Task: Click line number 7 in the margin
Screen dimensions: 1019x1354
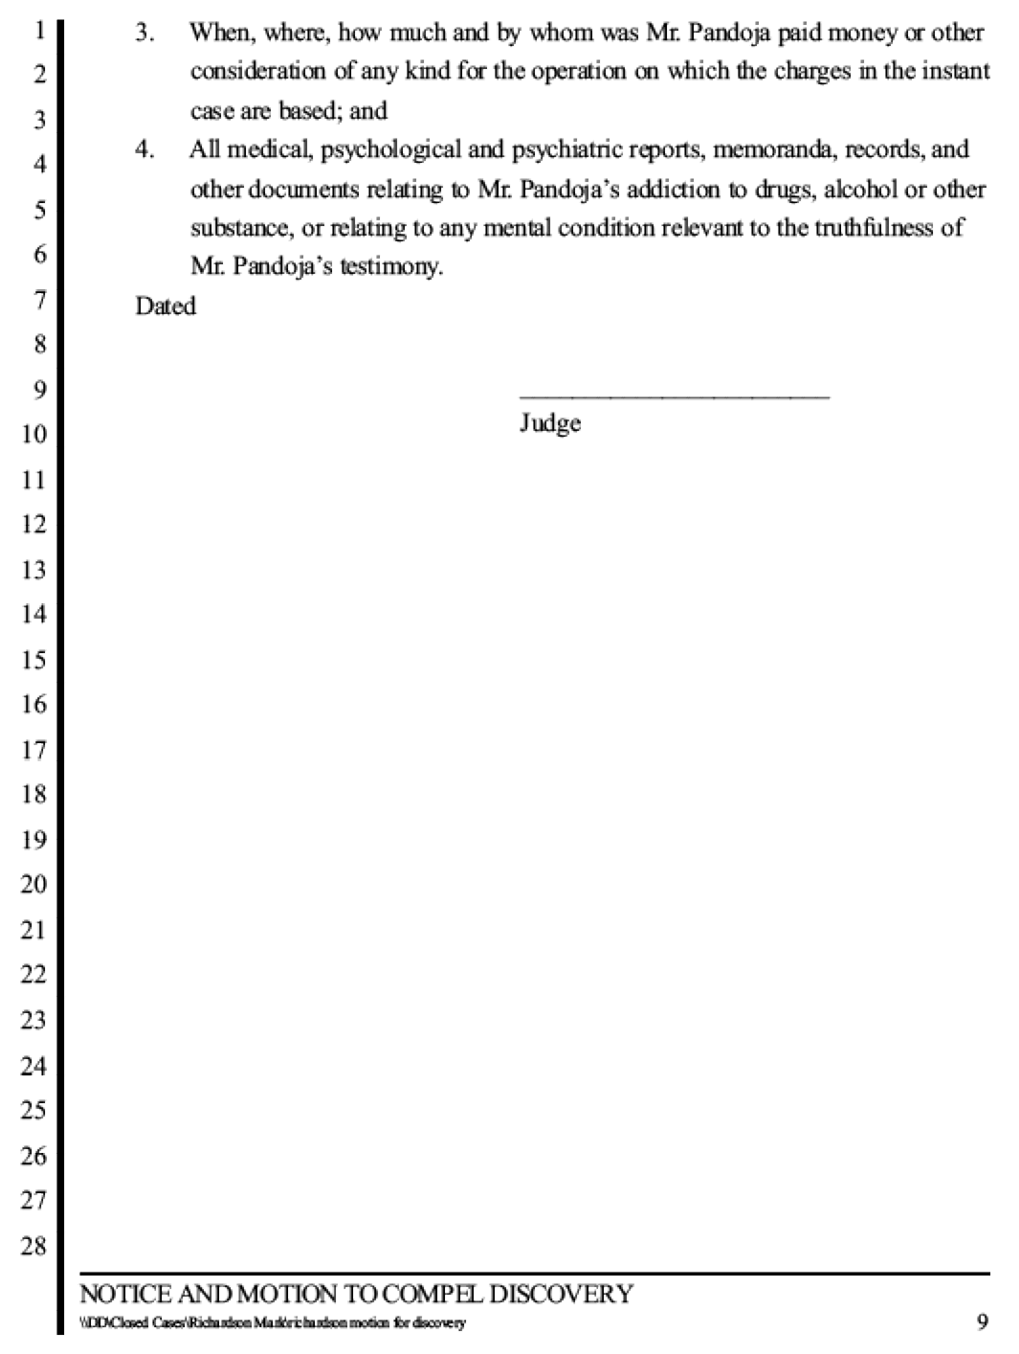Action: coord(39,300)
